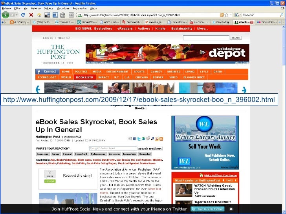Focus the Google Custom Search field
This screenshot has width=286, height=214.
point(113,148)
